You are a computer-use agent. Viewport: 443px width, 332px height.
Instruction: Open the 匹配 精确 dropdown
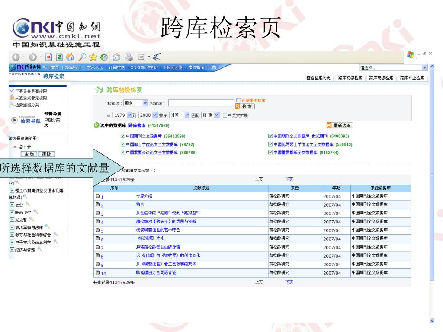pyautogui.click(x=216, y=115)
